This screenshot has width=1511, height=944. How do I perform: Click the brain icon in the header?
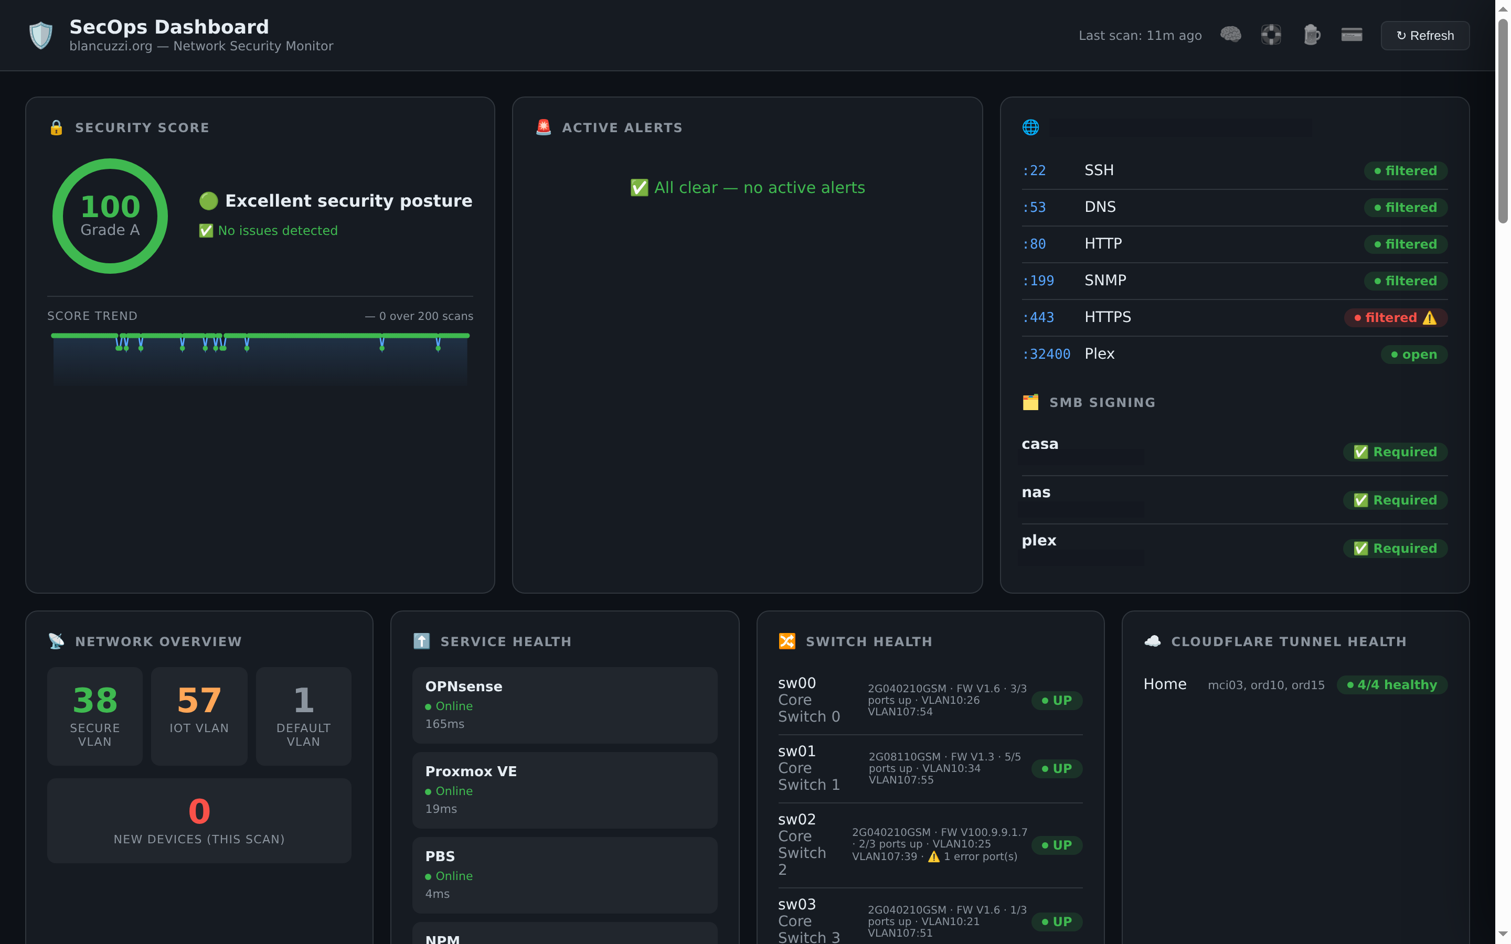point(1231,35)
